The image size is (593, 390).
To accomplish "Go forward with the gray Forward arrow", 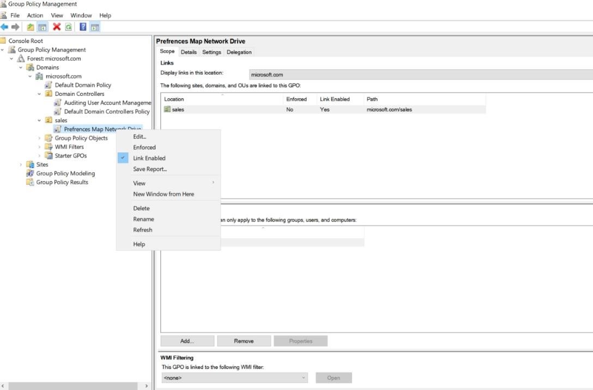I will [x=15, y=27].
